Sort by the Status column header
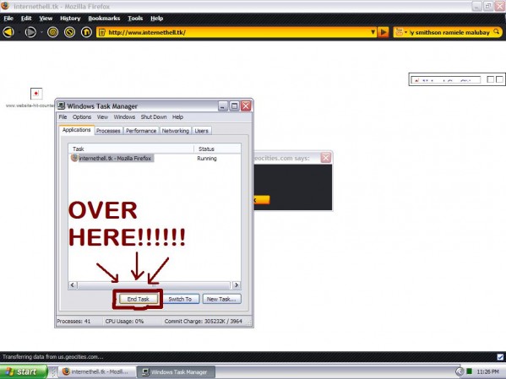The image size is (506, 379). click(217, 149)
